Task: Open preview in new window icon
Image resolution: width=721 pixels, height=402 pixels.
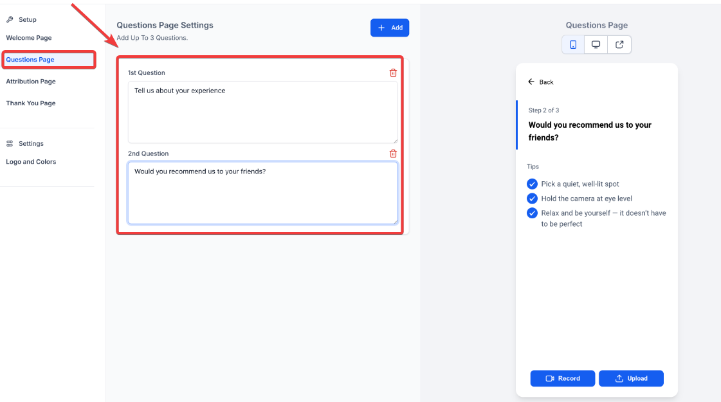Action: point(619,45)
